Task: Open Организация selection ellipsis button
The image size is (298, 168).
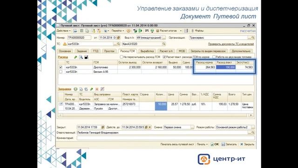Action: (250, 38)
